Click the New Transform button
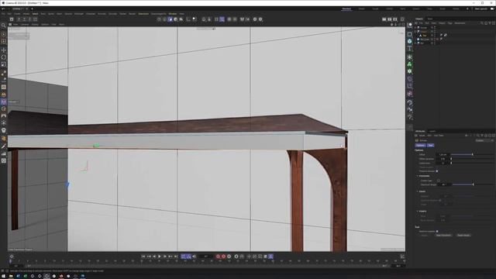 click(x=443, y=236)
